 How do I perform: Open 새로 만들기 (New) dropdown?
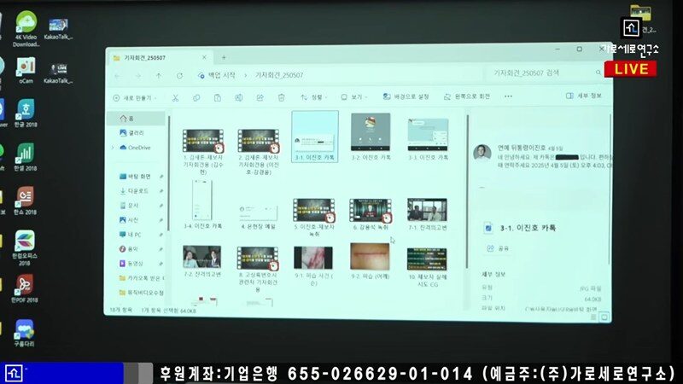pyautogui.click(x=134, y=98)
